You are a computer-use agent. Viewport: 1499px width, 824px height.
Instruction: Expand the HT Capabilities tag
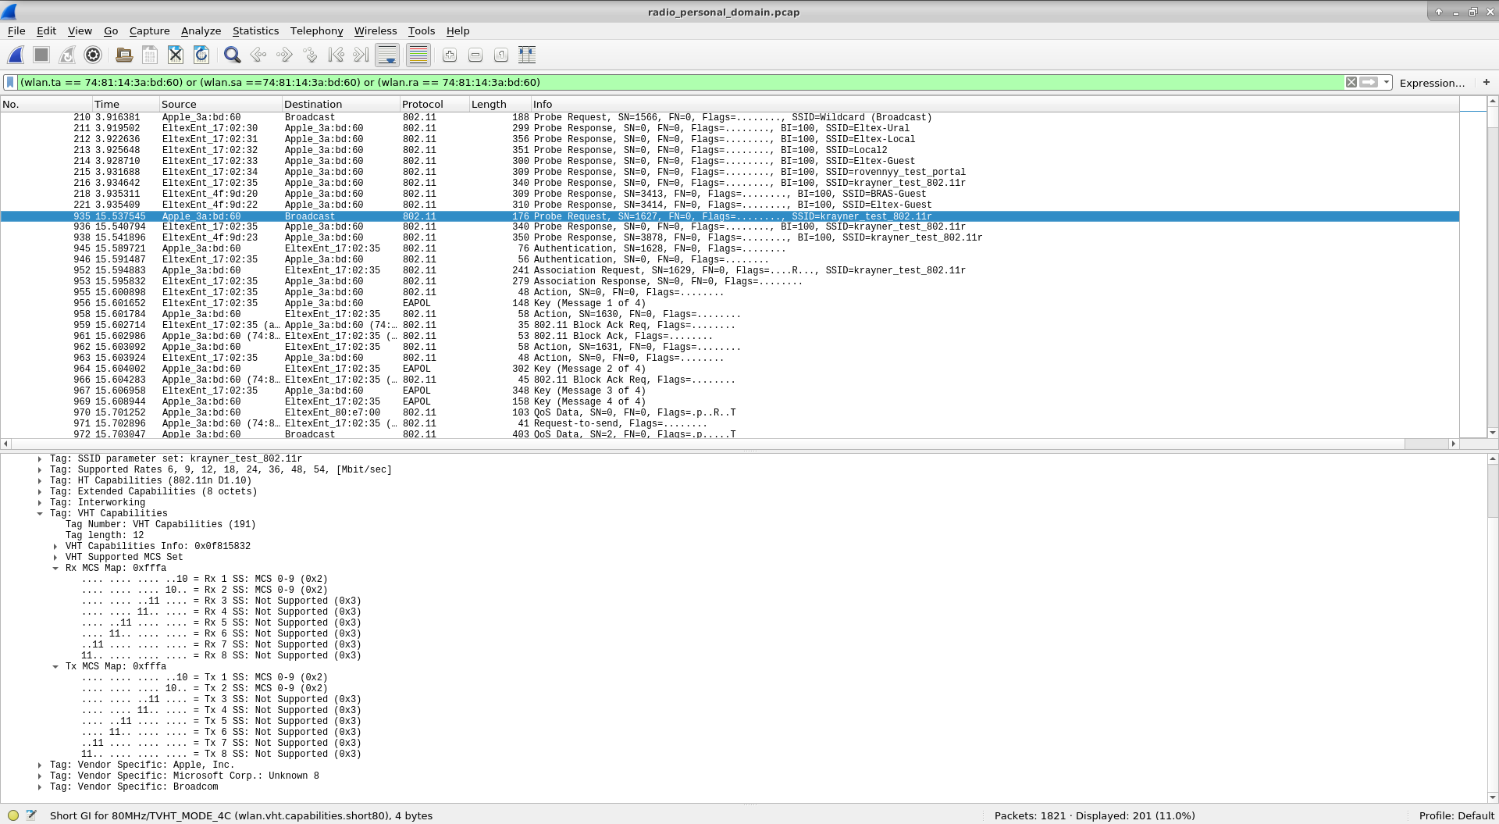tap(40, 481)
